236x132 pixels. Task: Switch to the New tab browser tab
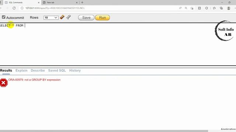pos(60,3)
